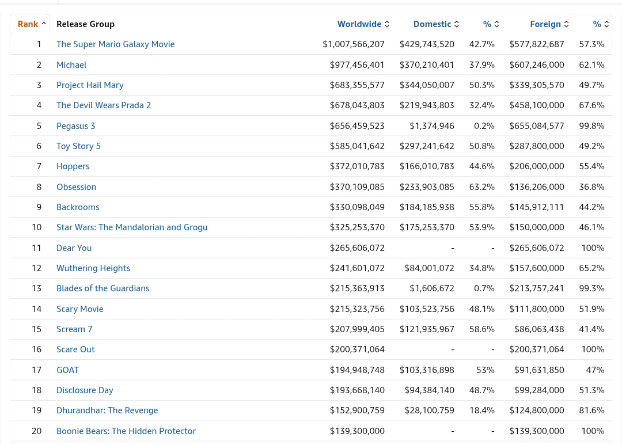Select the Scream 7 link
The height and width of the screenshot is (445, 622).
point(74,330)
